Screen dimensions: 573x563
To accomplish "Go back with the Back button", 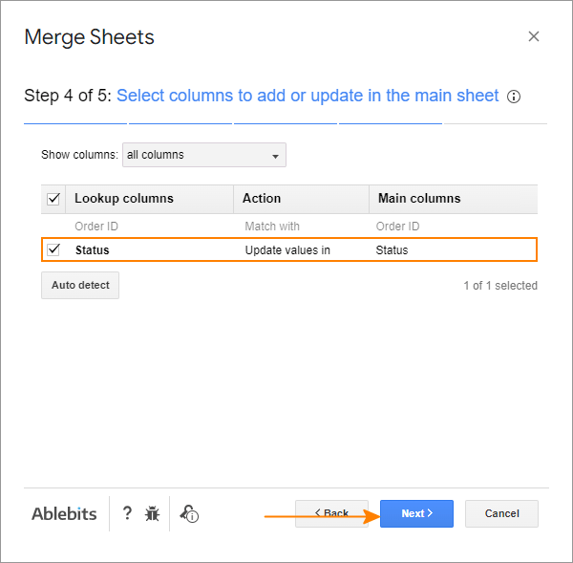I will [x=331, y=513].
